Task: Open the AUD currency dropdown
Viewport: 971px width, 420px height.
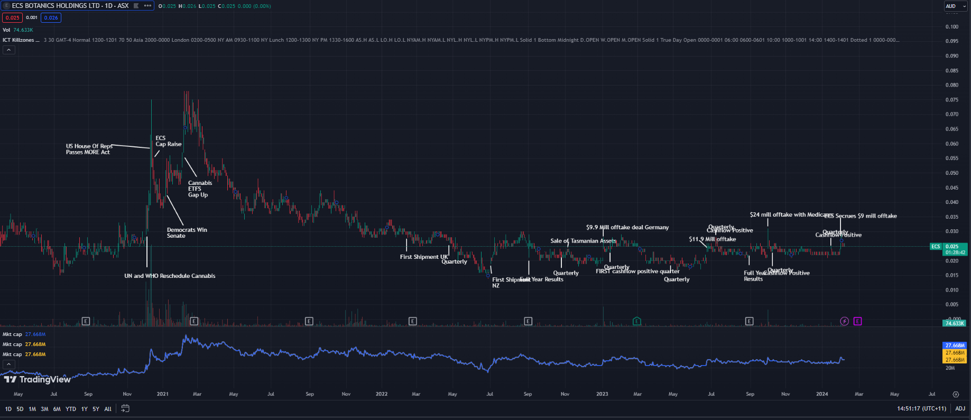Action: (x=956, y=6)
